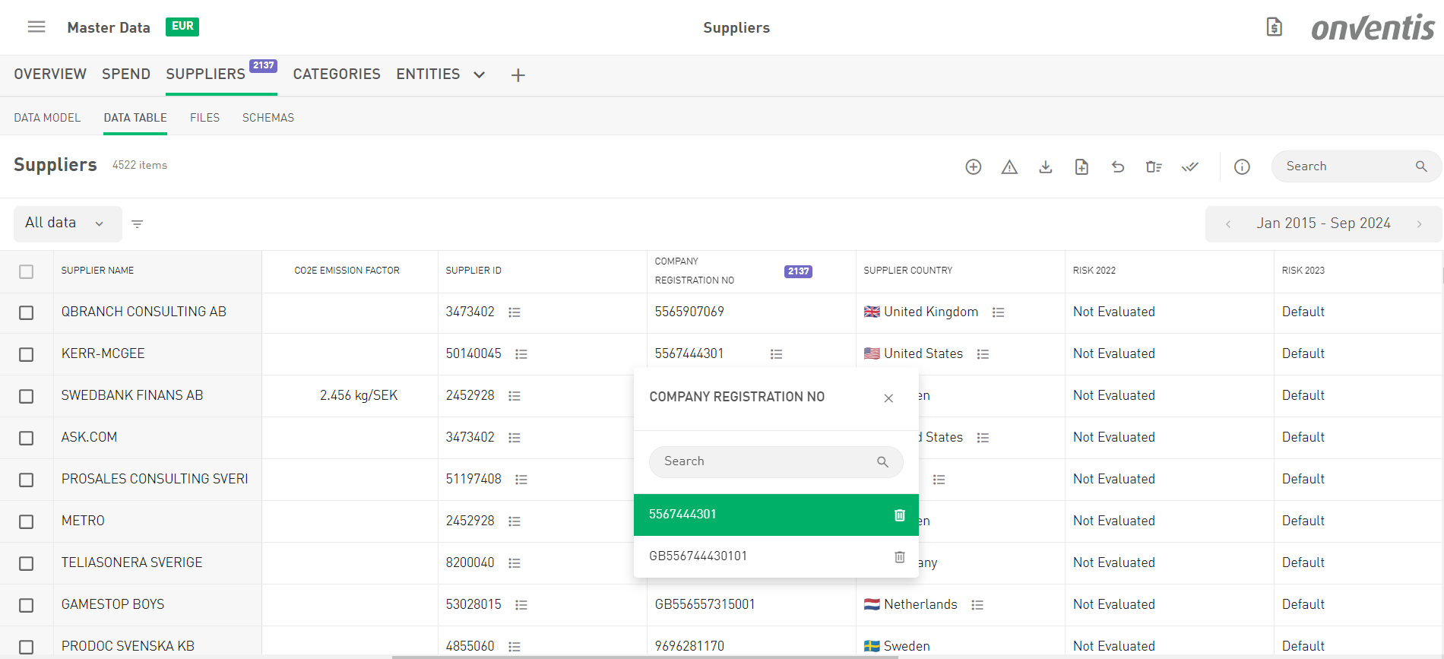Open value list for QBRANCH supplier ID 3473402
The width and height of the screenshot is (1444, 659).
[515, 312]
